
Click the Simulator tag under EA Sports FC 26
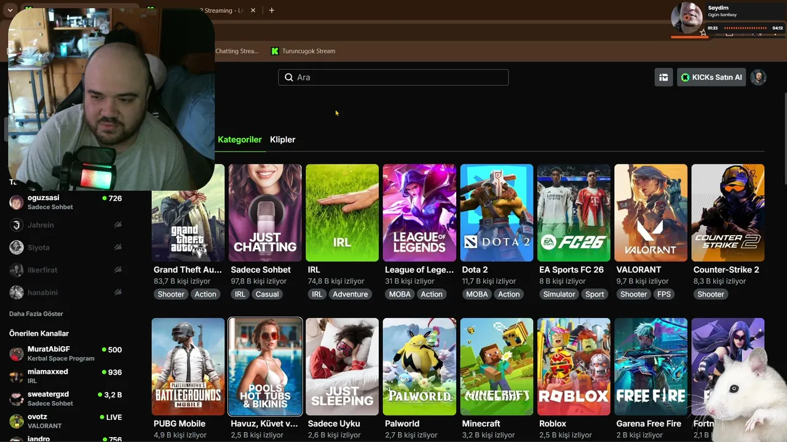(560, 294)
